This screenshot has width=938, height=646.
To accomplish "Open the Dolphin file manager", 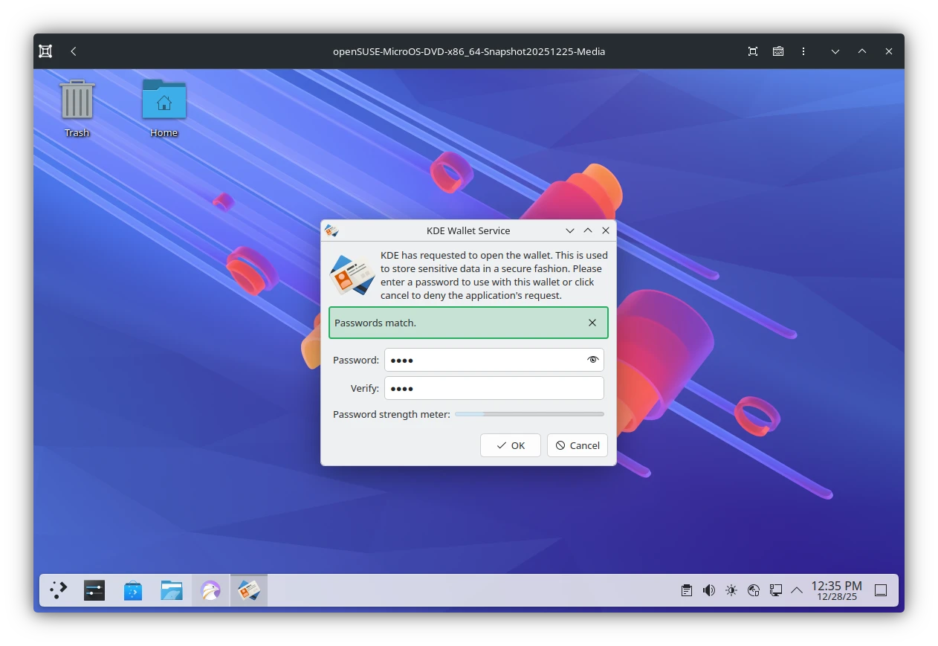I will (x=172, y=590).
